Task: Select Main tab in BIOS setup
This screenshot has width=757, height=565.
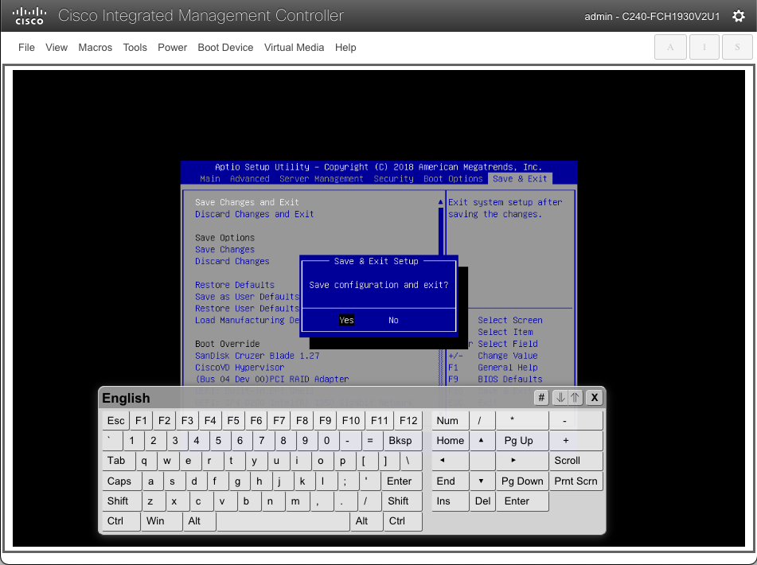Action: tap(210, 178)
